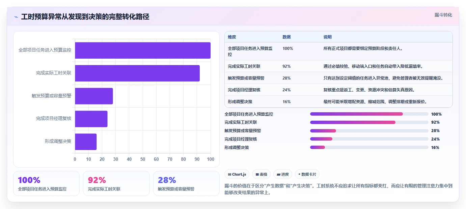This screenshot has width=466, height=209.
Task: Click the chart bar for 完成项目经理复核
Action: click(x=91, y=119)
